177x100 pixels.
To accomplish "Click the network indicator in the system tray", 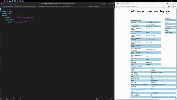I will pos(166,1).
